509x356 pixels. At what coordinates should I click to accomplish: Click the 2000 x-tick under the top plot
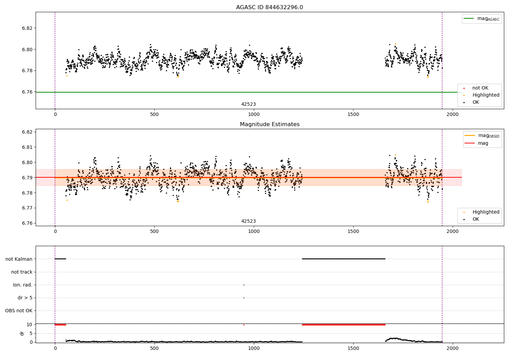coord(453,115)
